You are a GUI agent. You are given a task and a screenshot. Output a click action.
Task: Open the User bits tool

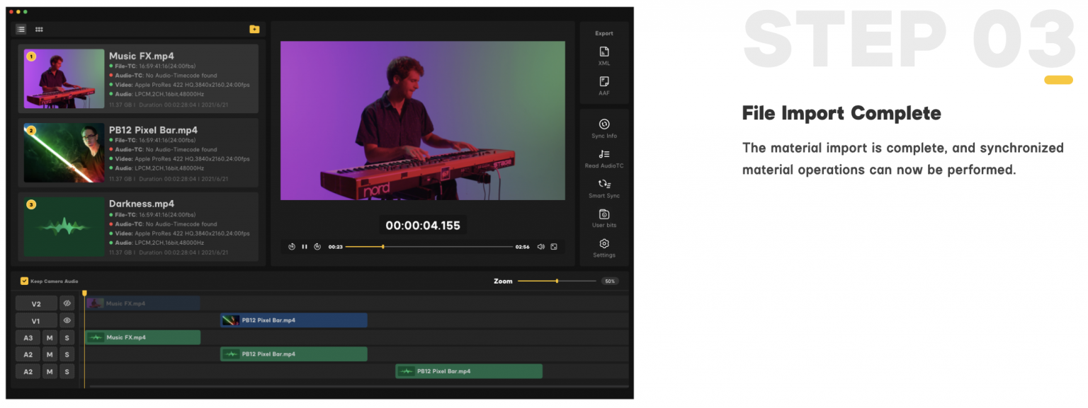pyautogui.click(x=603, y=217)
